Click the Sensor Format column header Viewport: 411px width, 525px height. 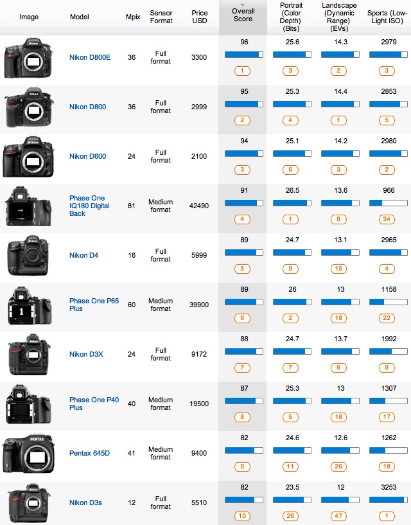tap(161, 17)
